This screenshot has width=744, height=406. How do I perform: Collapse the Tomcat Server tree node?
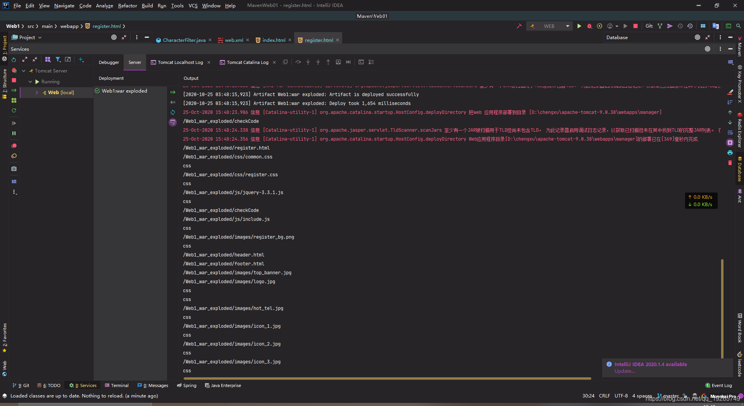(24, 71)
